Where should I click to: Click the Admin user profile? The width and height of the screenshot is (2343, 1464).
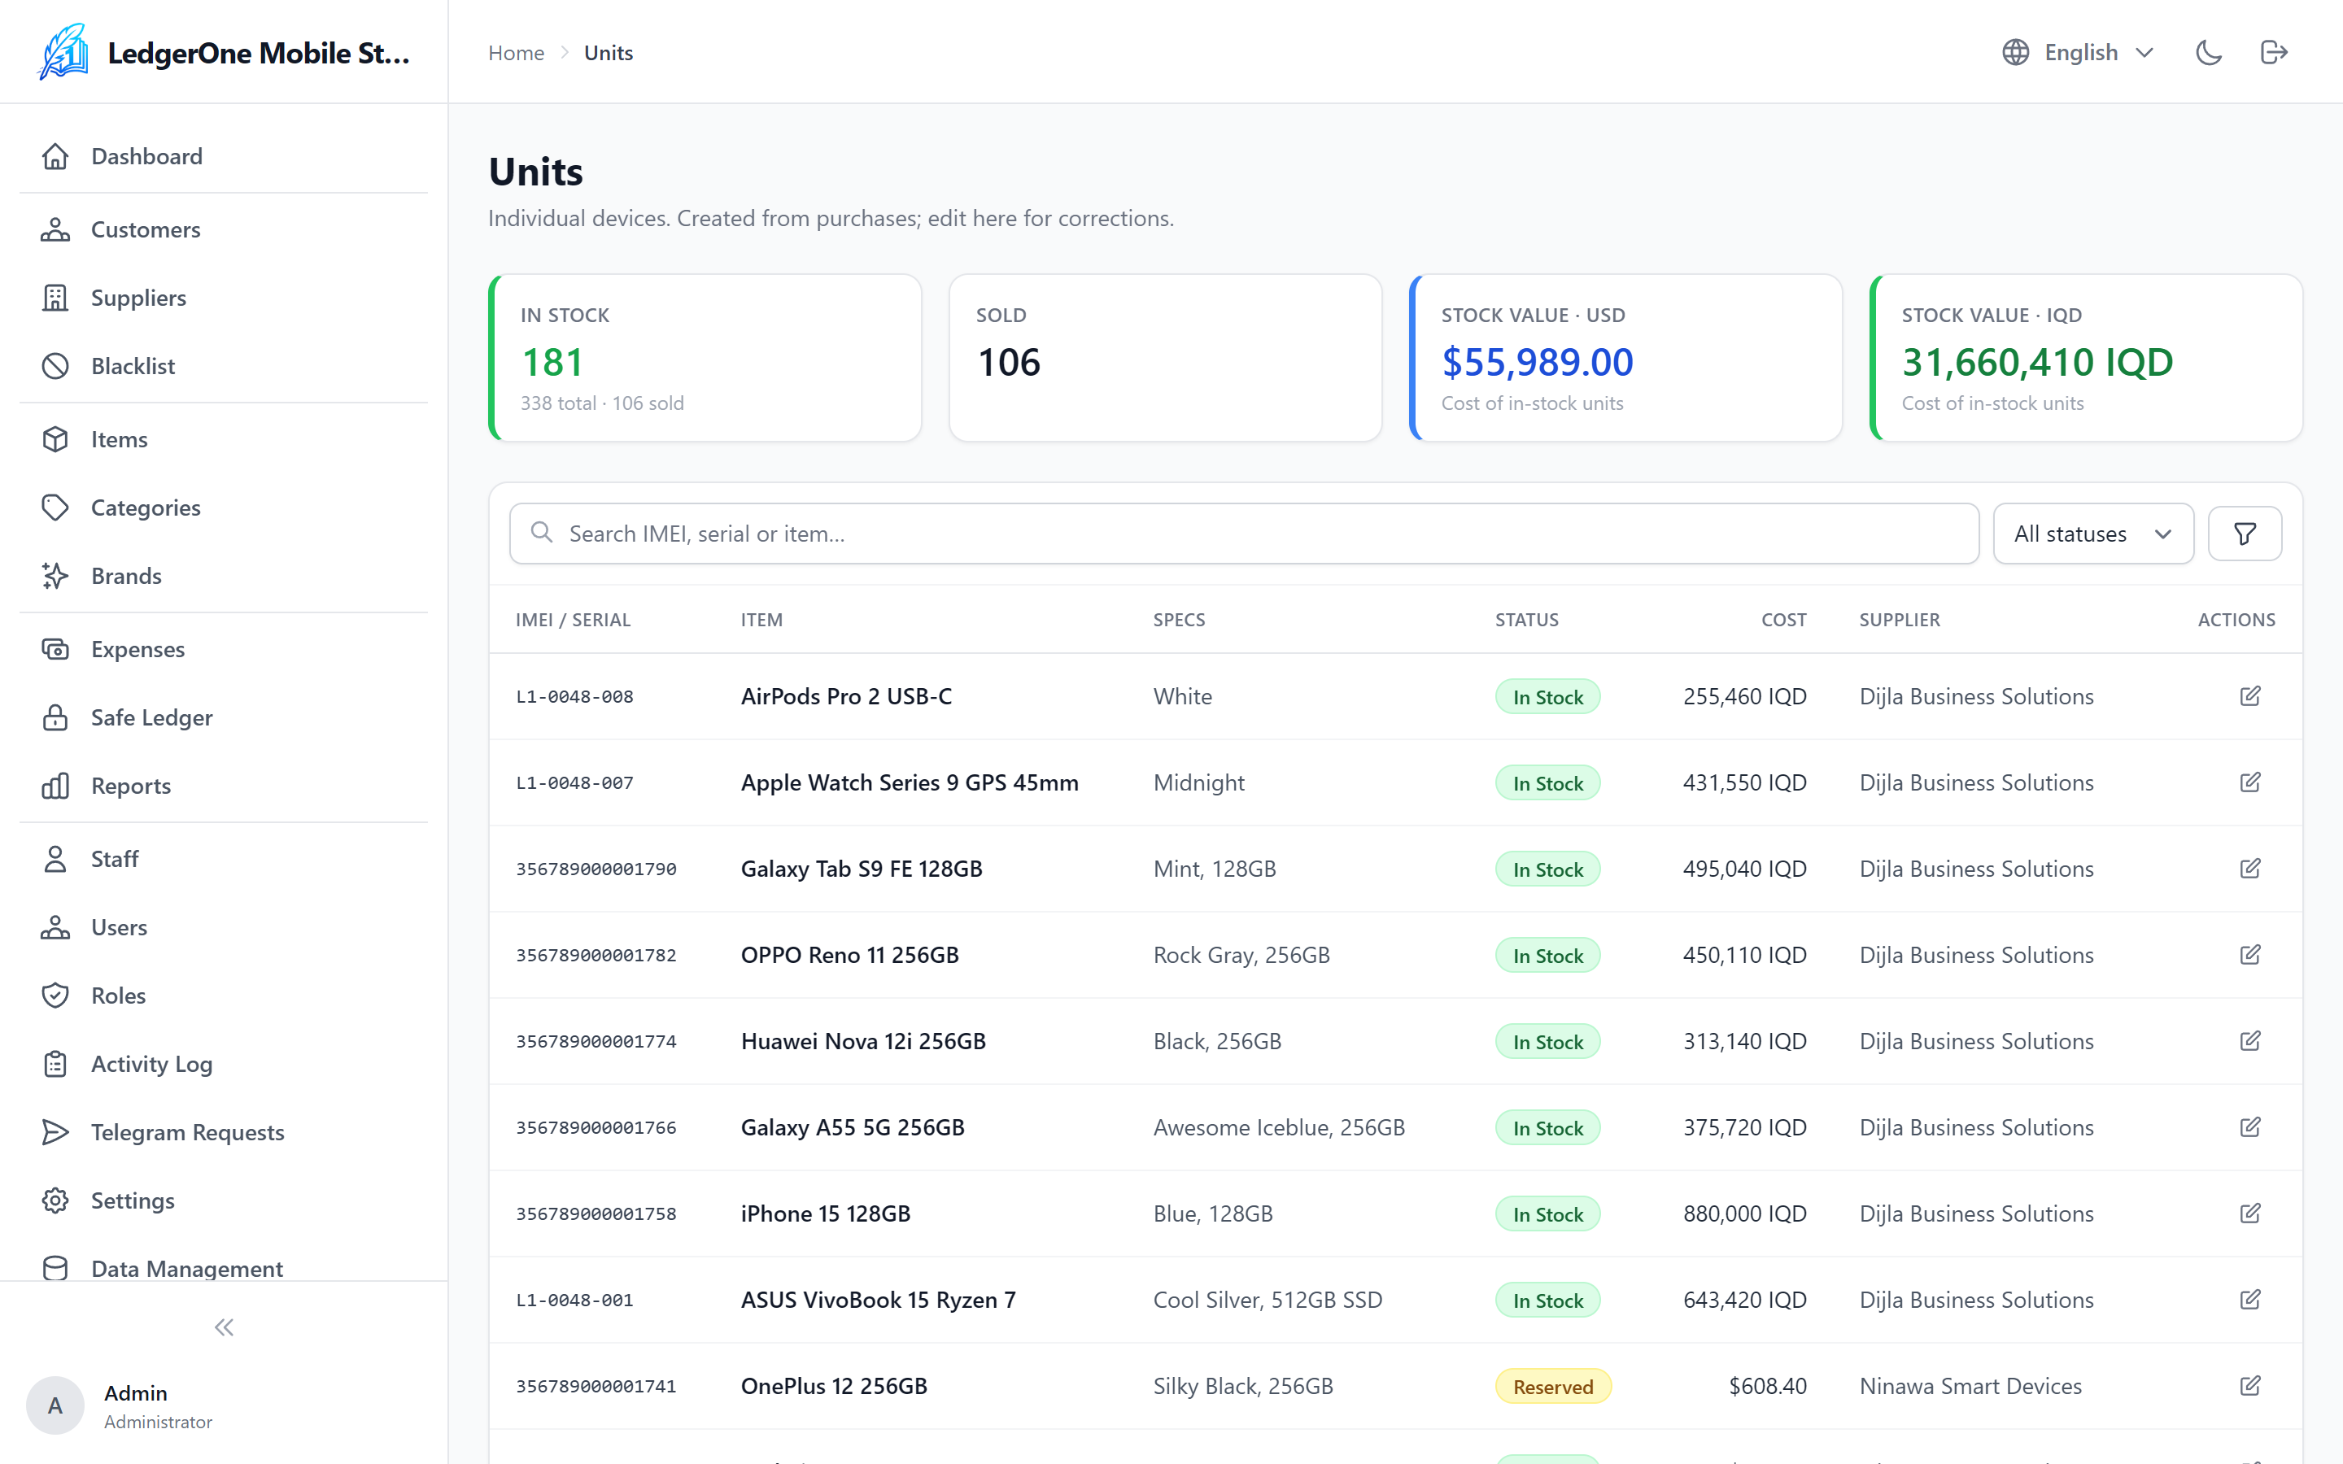click(120, 1406)
